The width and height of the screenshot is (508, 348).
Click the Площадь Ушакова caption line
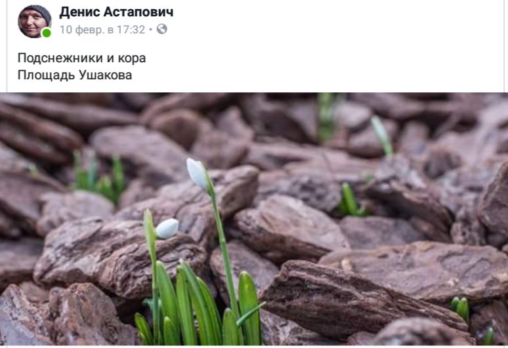coord(75,75)
